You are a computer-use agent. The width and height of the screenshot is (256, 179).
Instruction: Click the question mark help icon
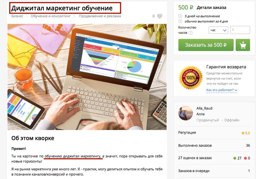click(x=190, y=33)
